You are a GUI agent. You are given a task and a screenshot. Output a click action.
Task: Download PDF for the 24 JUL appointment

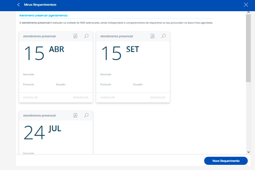pos(75,115)
